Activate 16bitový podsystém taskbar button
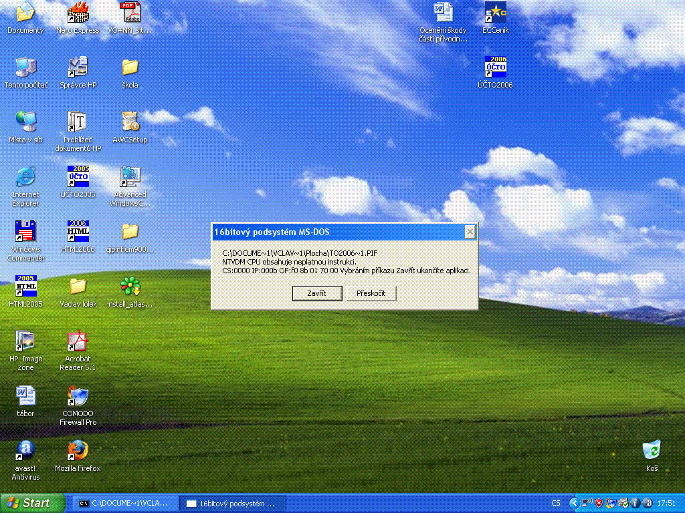The height and width of the screenshot is (513, 685). (x=233, y=503)
